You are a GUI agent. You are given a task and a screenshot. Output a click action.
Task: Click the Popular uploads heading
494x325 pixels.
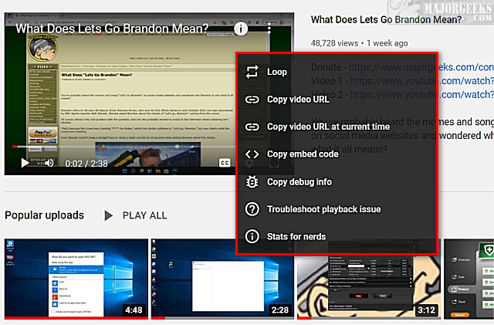point(45,215)
